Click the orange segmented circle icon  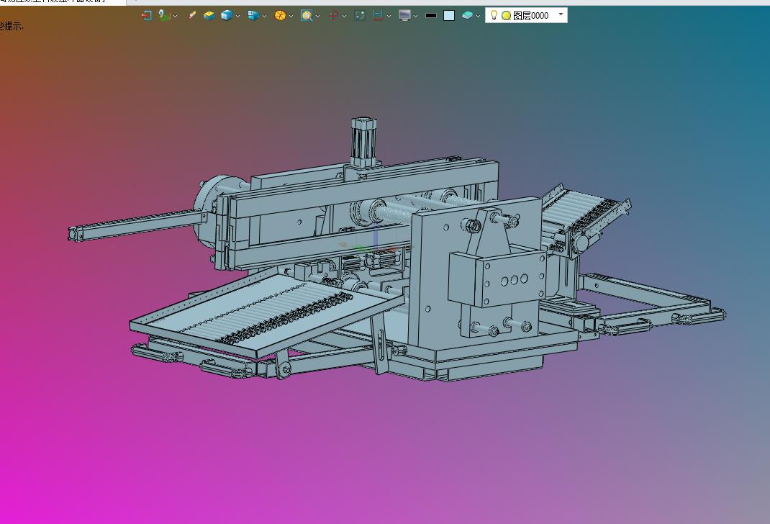[280, 16]
